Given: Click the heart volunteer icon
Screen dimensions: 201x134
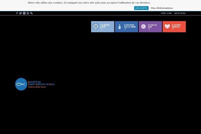Looking at the screenshot, I should 167,26.
